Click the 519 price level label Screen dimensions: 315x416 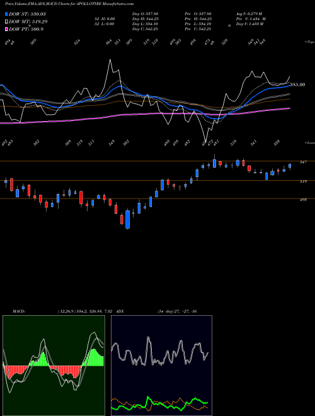click(303, 182)
